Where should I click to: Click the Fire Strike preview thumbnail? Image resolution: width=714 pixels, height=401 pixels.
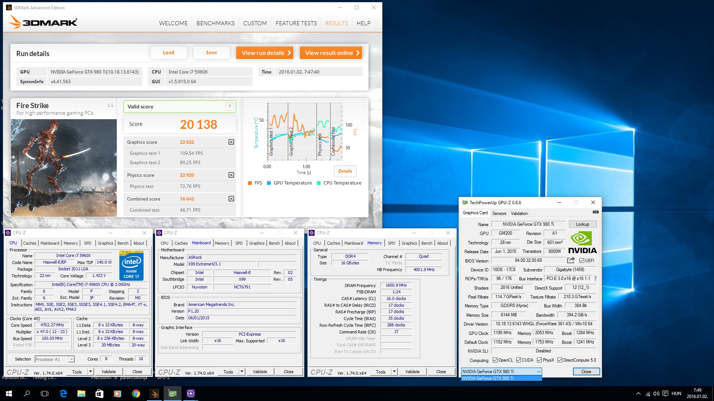[64, 168]
